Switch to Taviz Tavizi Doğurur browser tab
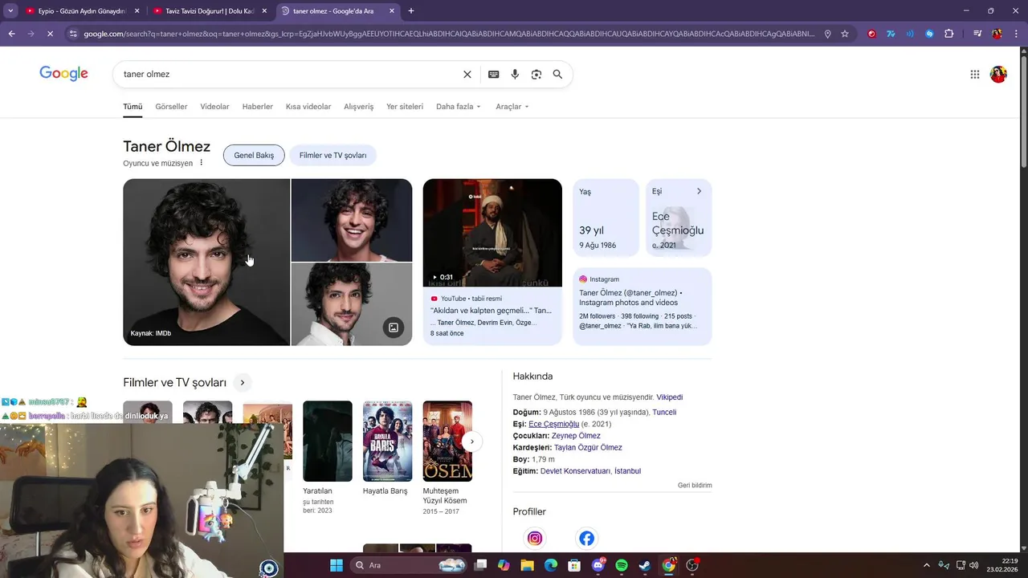 (x=210, y=11)
